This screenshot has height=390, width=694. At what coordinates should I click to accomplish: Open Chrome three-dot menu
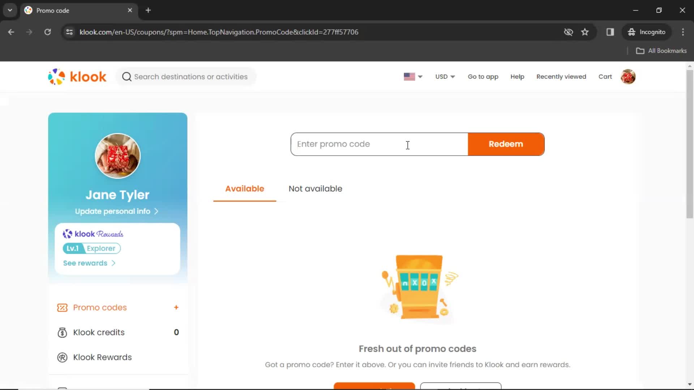[x=683, y=32]
